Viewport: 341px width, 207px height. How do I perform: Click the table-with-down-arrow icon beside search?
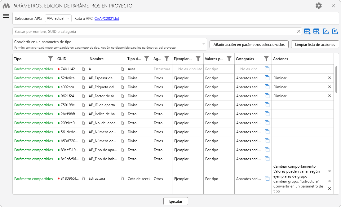316,31
